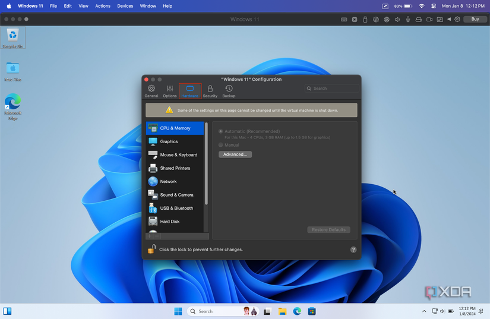Open the Apple menu
The image size is (490, 319).
point(9,6)
